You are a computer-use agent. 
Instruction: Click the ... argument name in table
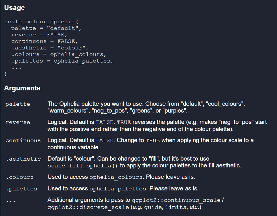coord(10,200)
